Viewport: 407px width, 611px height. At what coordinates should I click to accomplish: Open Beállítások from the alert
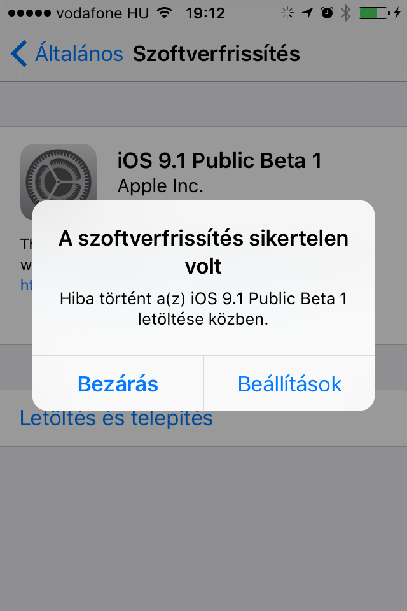click(x=289, y=384)
